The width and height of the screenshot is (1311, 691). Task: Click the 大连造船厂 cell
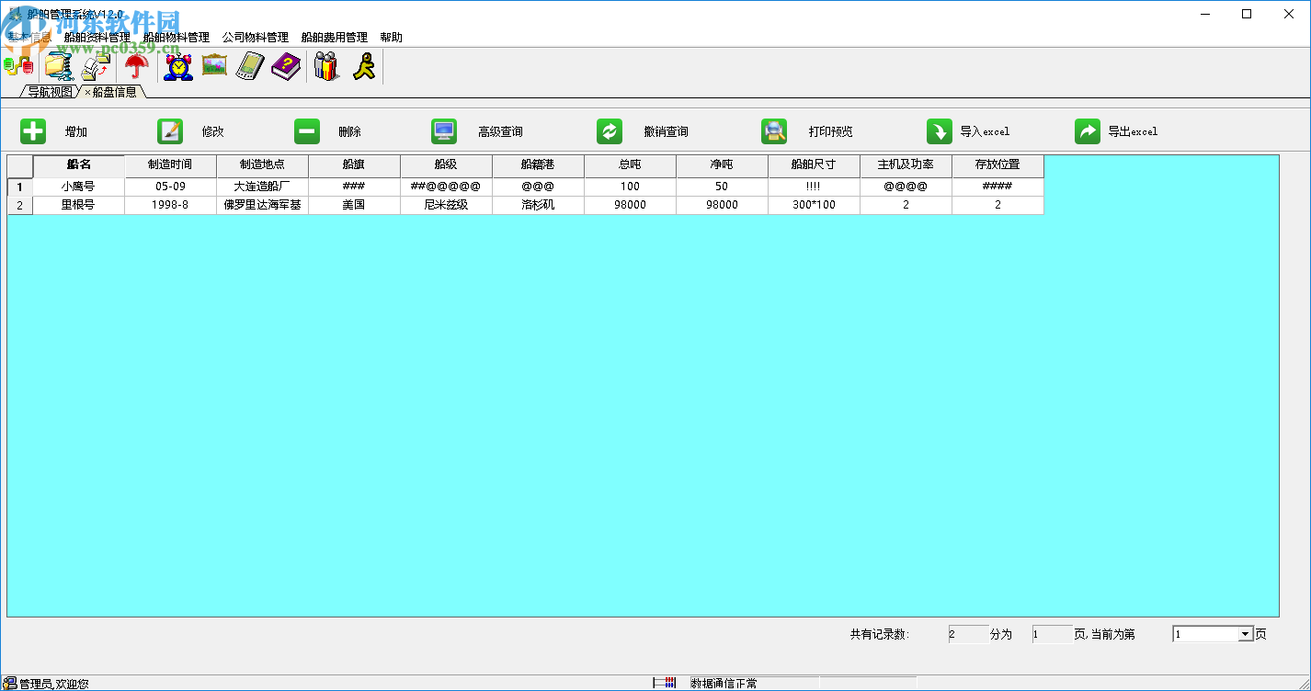pyautogui.click(x=263, y=187)
